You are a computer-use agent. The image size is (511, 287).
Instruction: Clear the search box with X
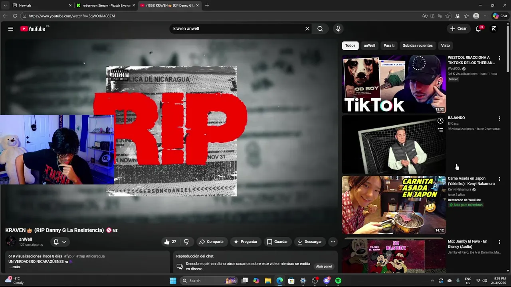pos(307,29)
